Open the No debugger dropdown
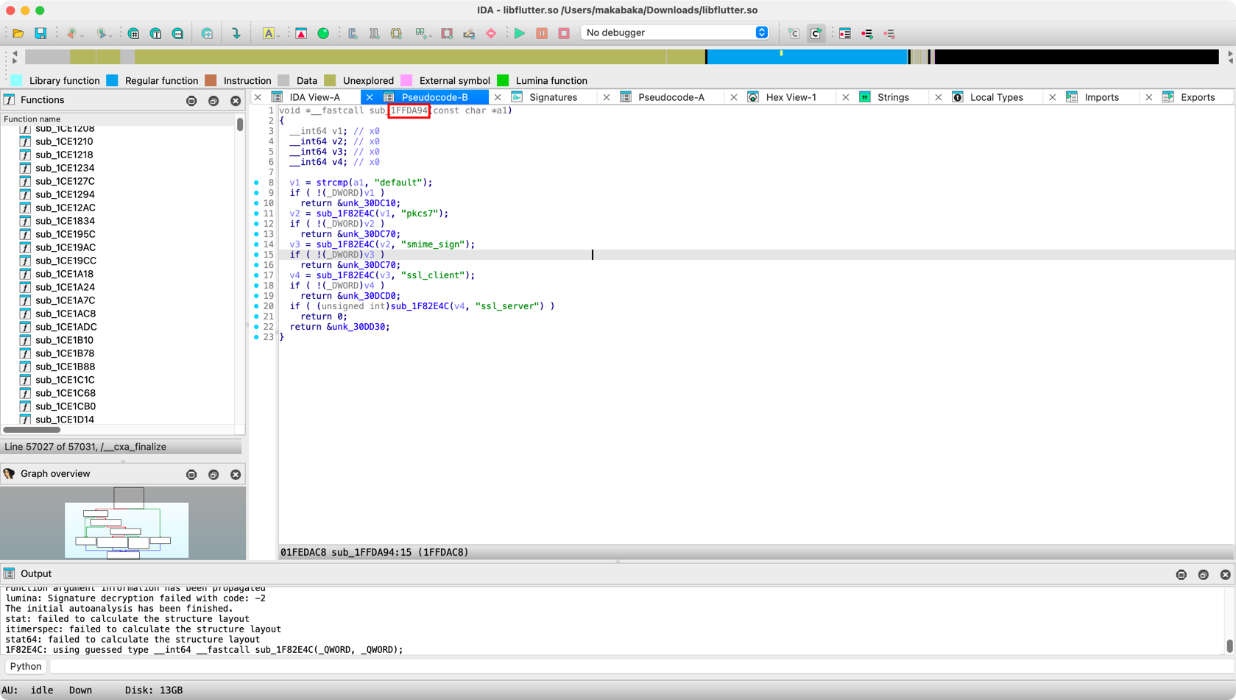Viewport: 1236px width, 700px height. [x=675, y=32]
